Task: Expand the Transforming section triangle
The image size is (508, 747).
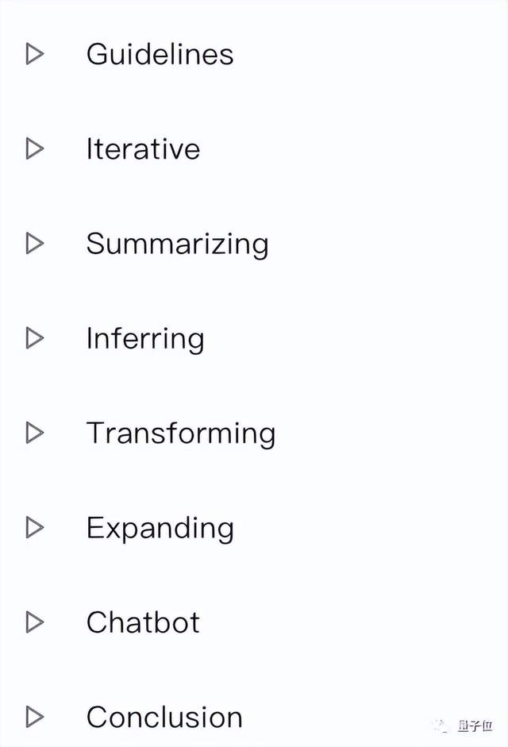Action: coord(34,433)
